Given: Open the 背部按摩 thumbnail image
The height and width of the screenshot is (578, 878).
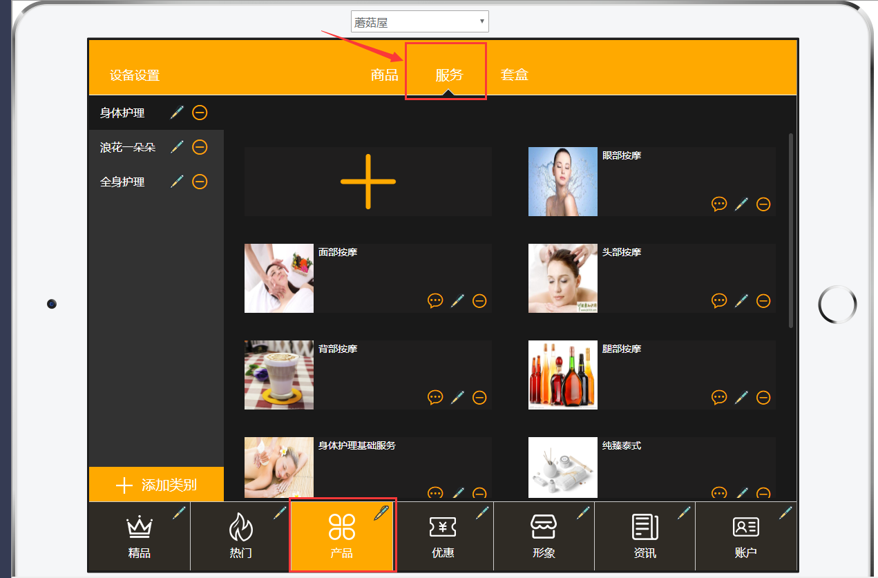Looking at the screenshot, I should point(279,375).
